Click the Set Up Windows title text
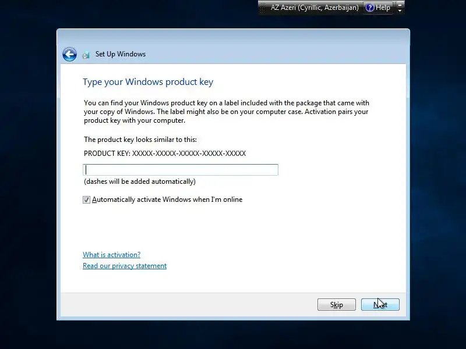466x349 pixels. [x=121, y=54]
